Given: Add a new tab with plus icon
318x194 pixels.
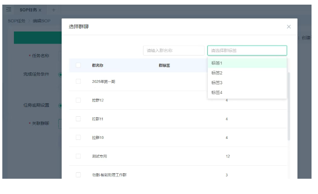Looking at the screenshot, I should [54, 10].
